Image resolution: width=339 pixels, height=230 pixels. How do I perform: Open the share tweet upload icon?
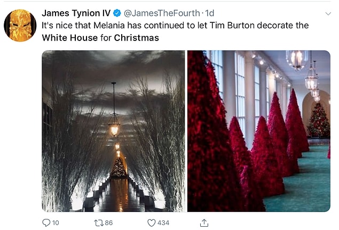(204, 223)
